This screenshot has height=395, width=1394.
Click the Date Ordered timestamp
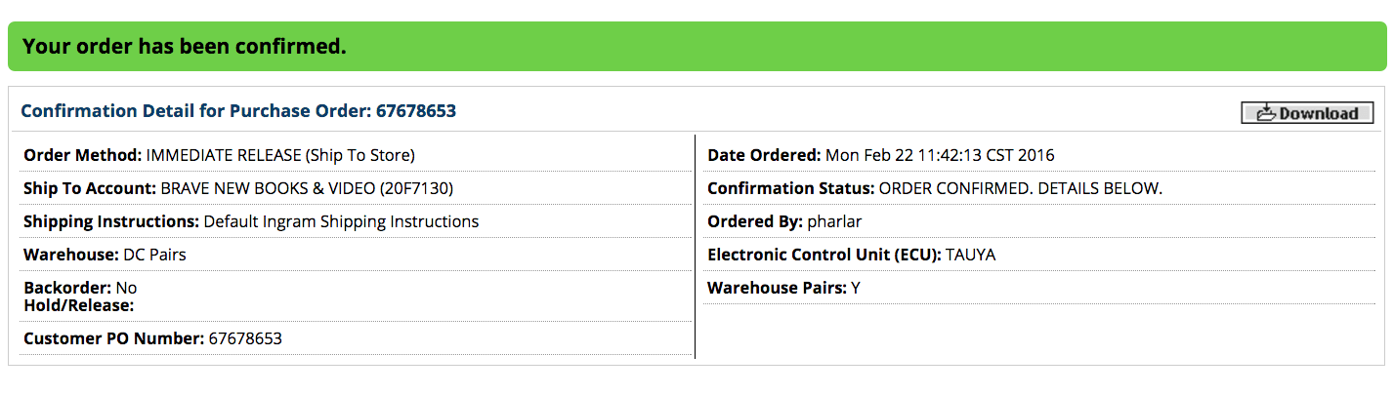point(940,155)
